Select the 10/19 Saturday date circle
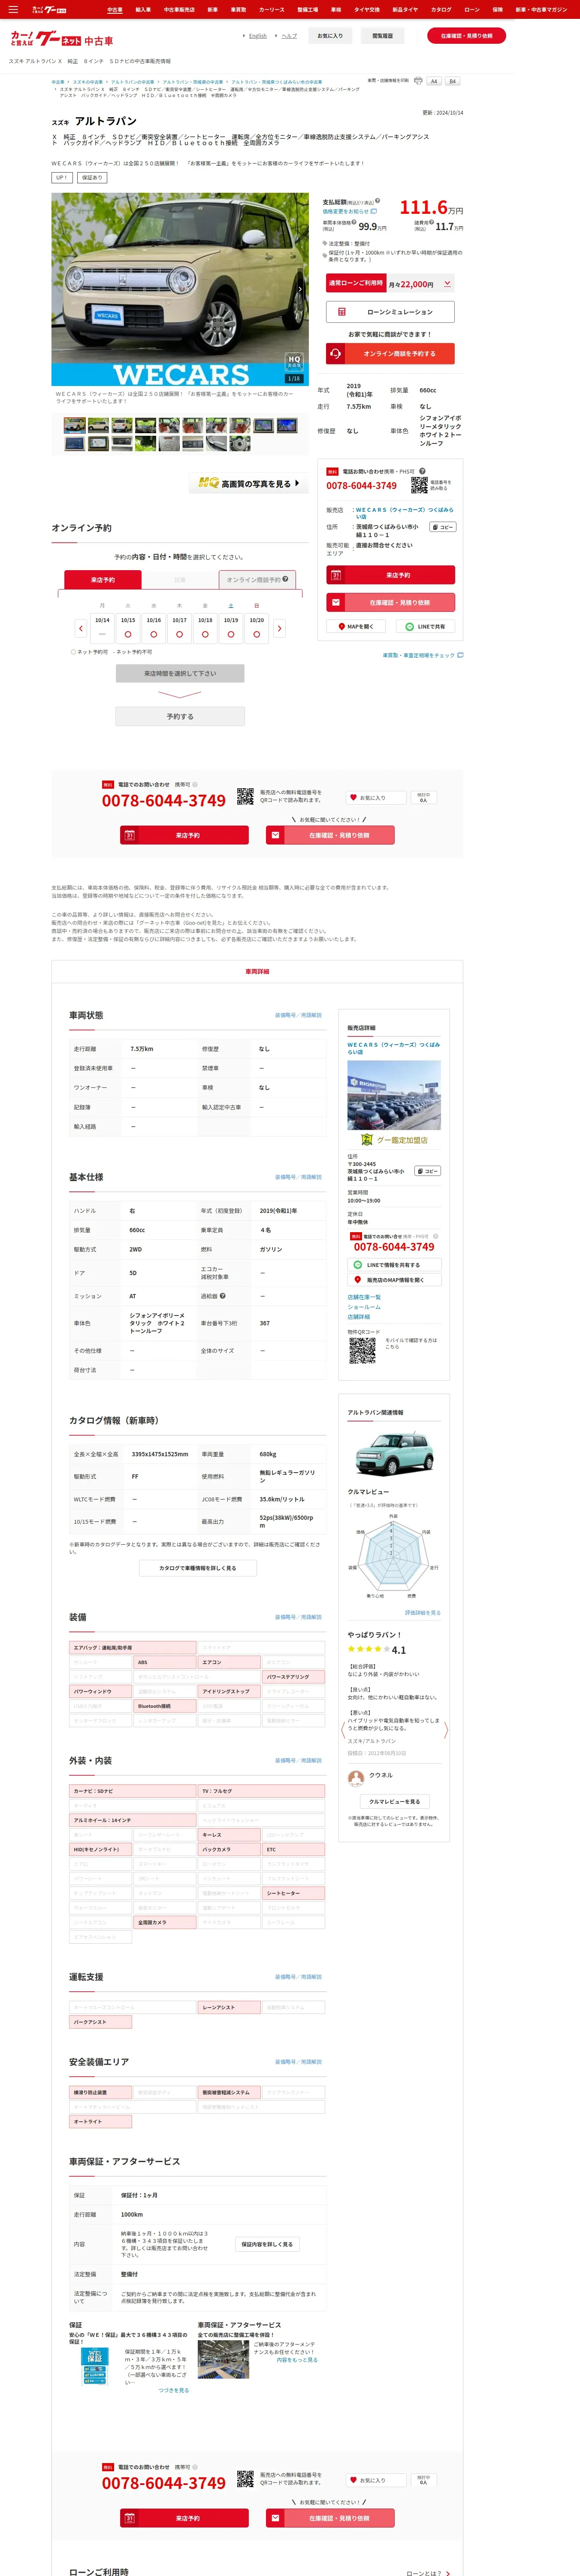Image resolution: width=580 pixels, height=2576 pixels. tap(231, 634)
